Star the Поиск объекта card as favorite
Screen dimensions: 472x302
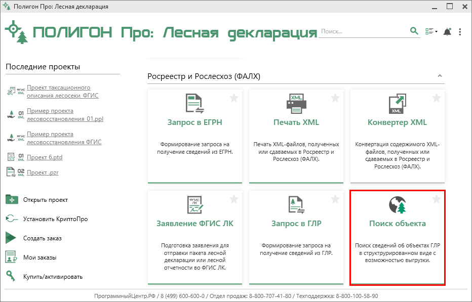437,199
